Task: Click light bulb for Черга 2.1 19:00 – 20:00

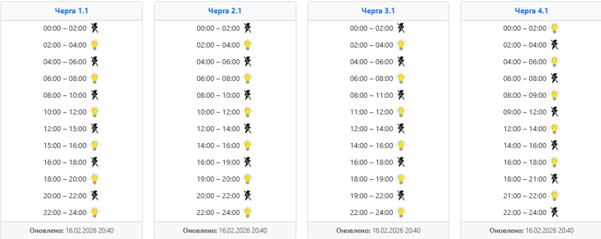Action: pos(248,179)
